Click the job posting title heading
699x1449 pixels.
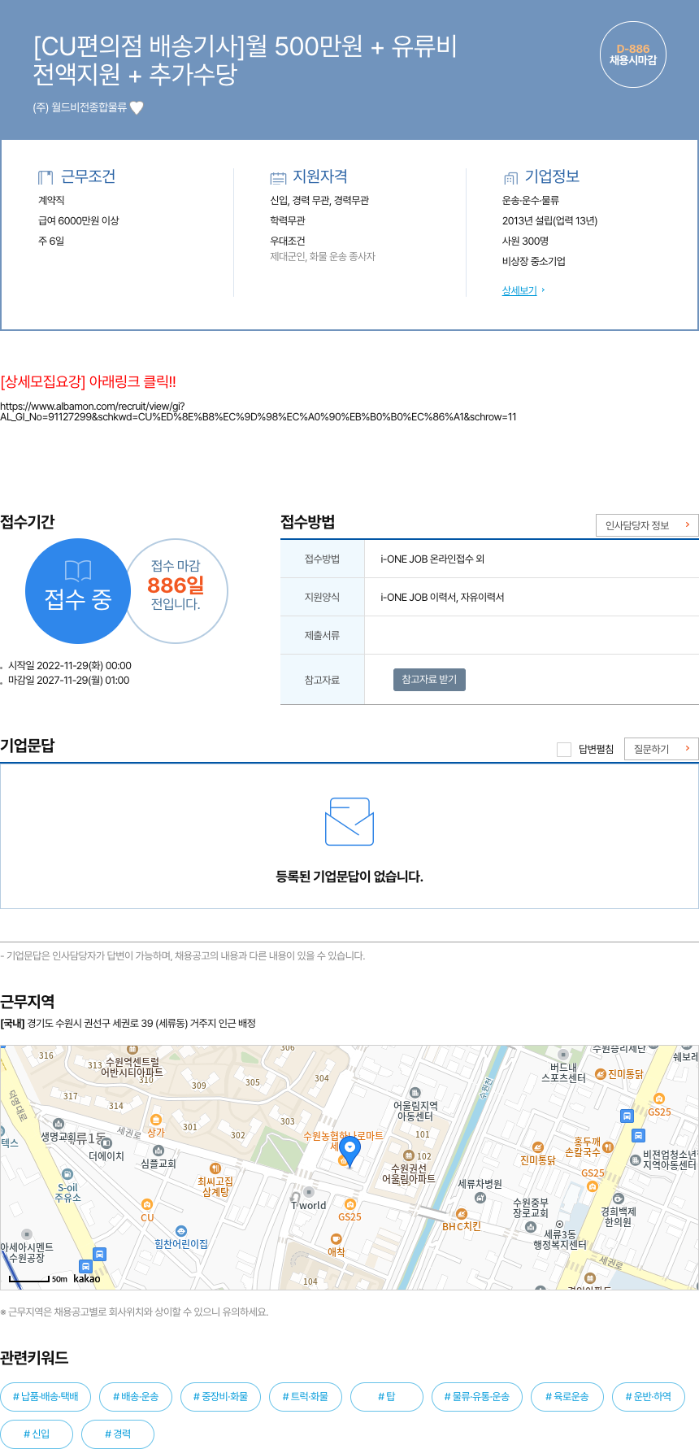coord(245,60)
